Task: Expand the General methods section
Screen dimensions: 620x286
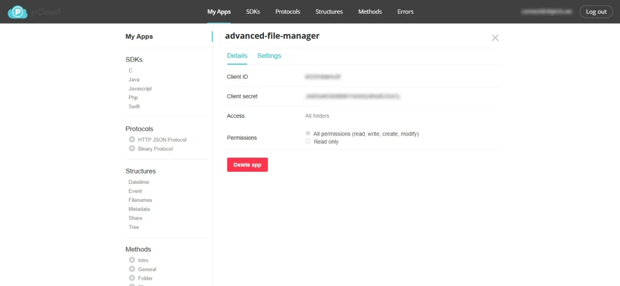Action: 132,269
